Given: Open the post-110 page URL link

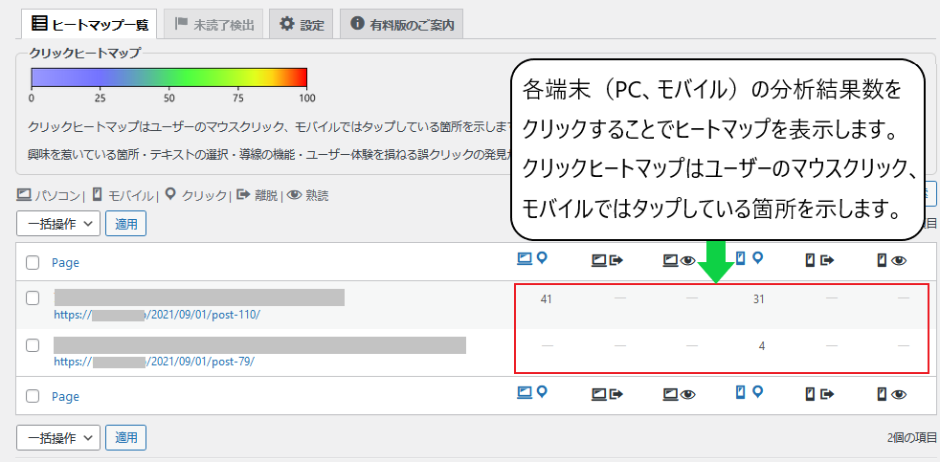Looking at the screenshot, I should pyautogui.click(x=156, y=315).
